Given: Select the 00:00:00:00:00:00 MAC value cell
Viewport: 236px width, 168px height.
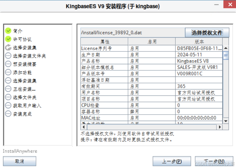Looking at the screenshot, I should coord(199,118).
